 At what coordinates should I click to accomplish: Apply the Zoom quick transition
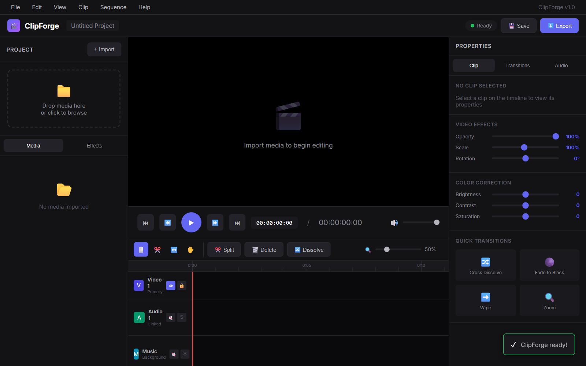(549, 300)
